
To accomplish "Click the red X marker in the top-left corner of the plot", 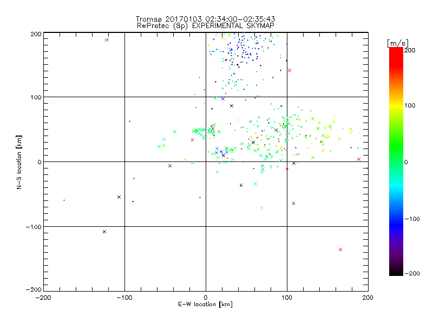I will pos(107,40).
